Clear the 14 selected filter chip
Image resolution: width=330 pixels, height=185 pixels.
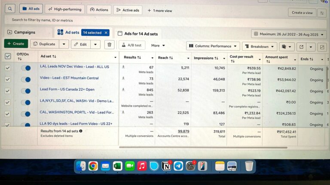click(x=106, y=33)
